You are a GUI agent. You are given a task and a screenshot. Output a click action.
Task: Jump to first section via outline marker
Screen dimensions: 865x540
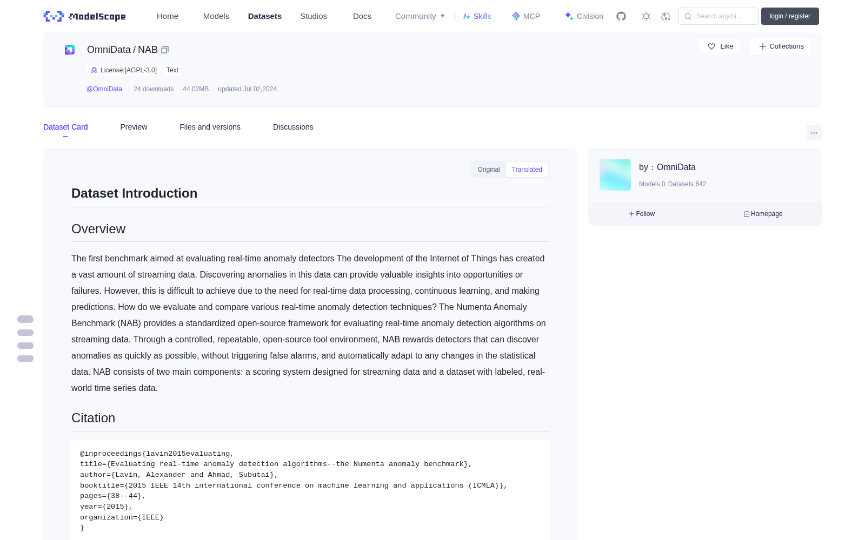click(x=25, y=319)
